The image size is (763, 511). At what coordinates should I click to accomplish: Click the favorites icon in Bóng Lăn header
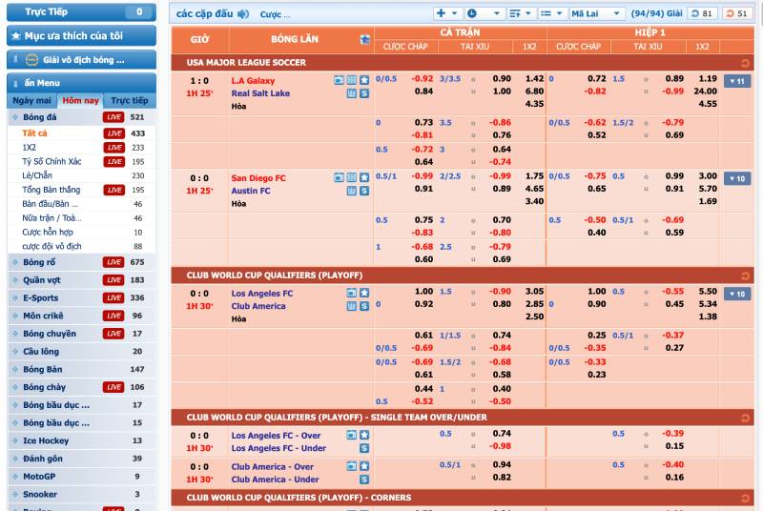coord(364,40)
